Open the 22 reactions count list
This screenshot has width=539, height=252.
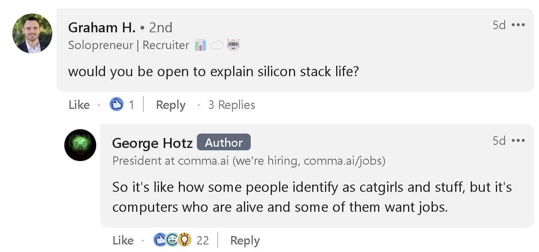203,240
